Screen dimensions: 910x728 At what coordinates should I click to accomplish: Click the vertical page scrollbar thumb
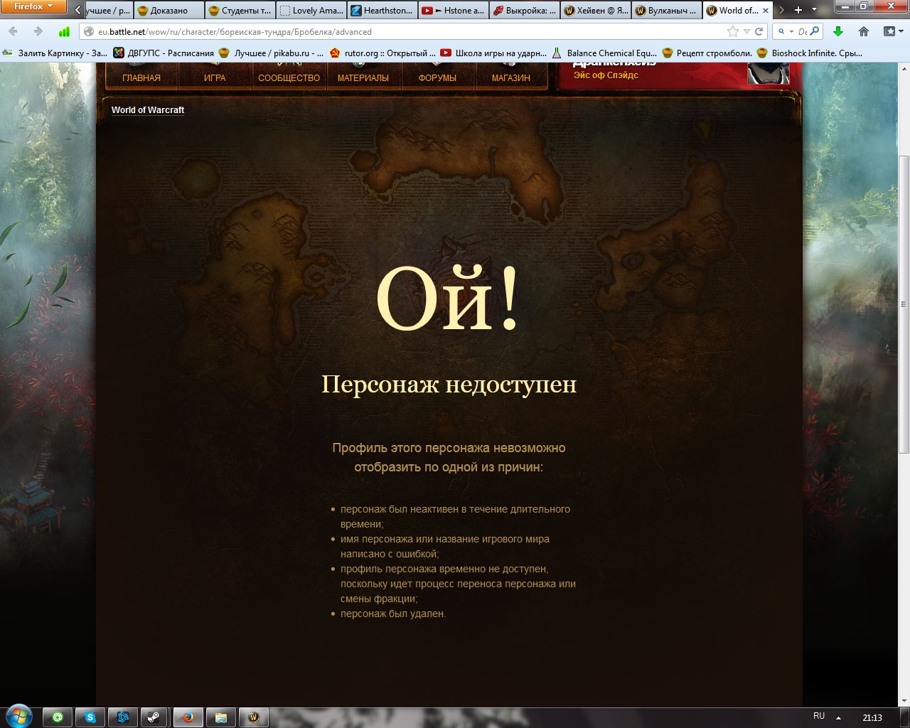(904, 304)
